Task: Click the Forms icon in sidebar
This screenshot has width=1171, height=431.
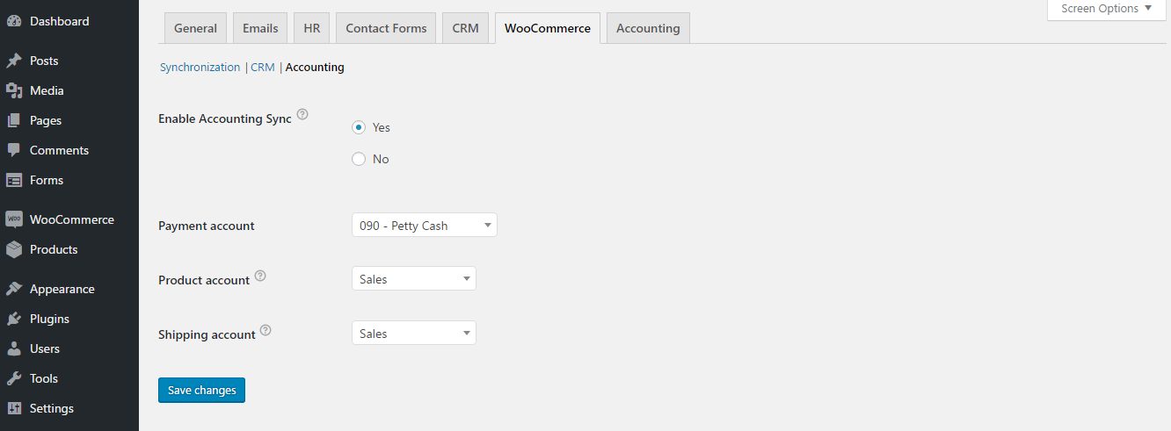Action: pyautogui.click(x=14, y=180)
